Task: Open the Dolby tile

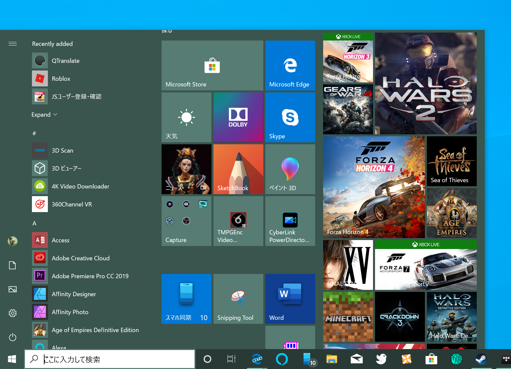Action: pos(238,117)
